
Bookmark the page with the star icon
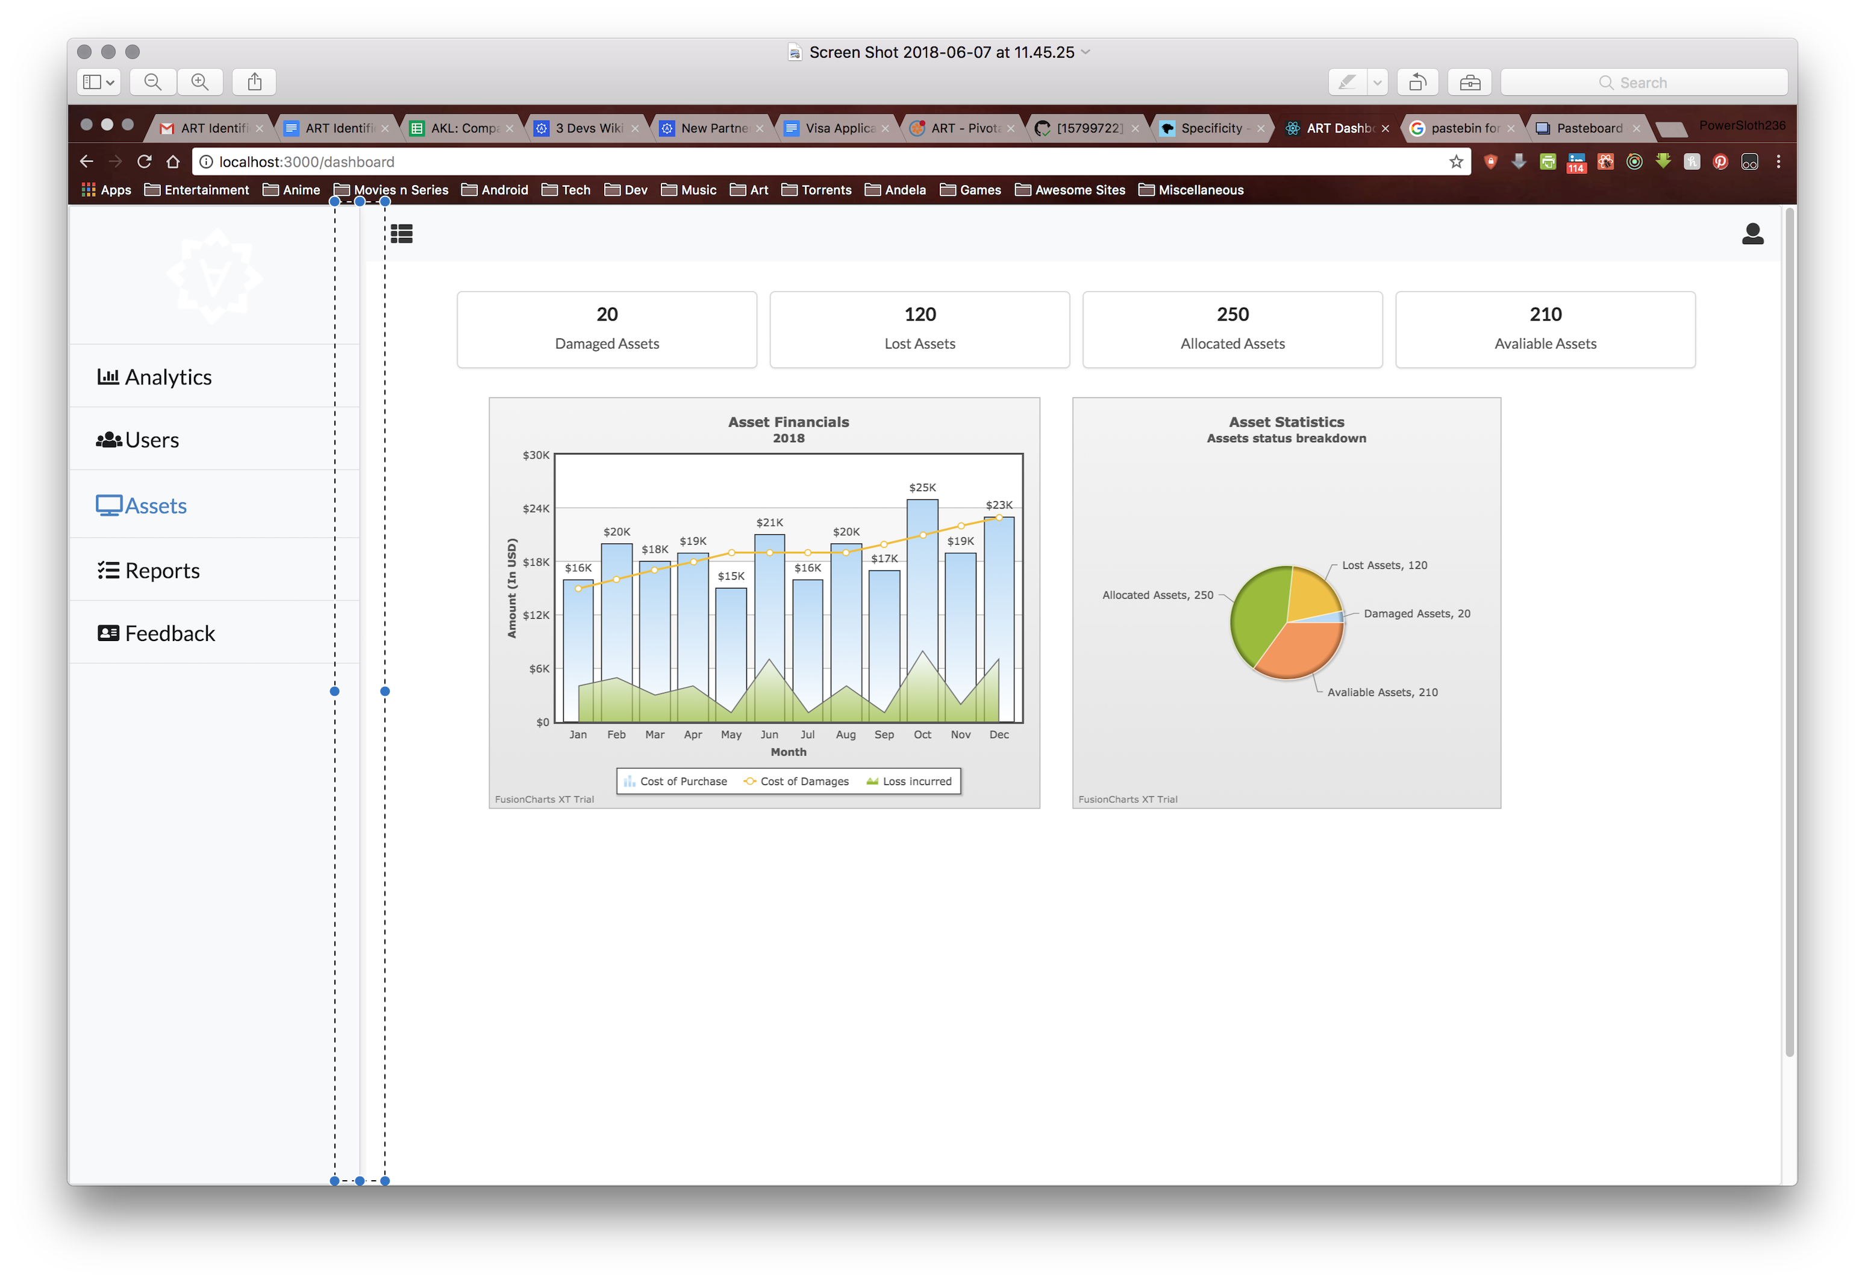click(1456, 161)
